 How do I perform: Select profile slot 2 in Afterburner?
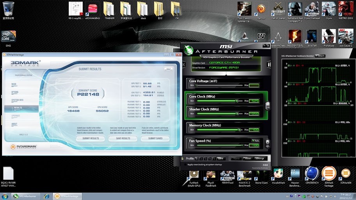[x=201, y=159]
